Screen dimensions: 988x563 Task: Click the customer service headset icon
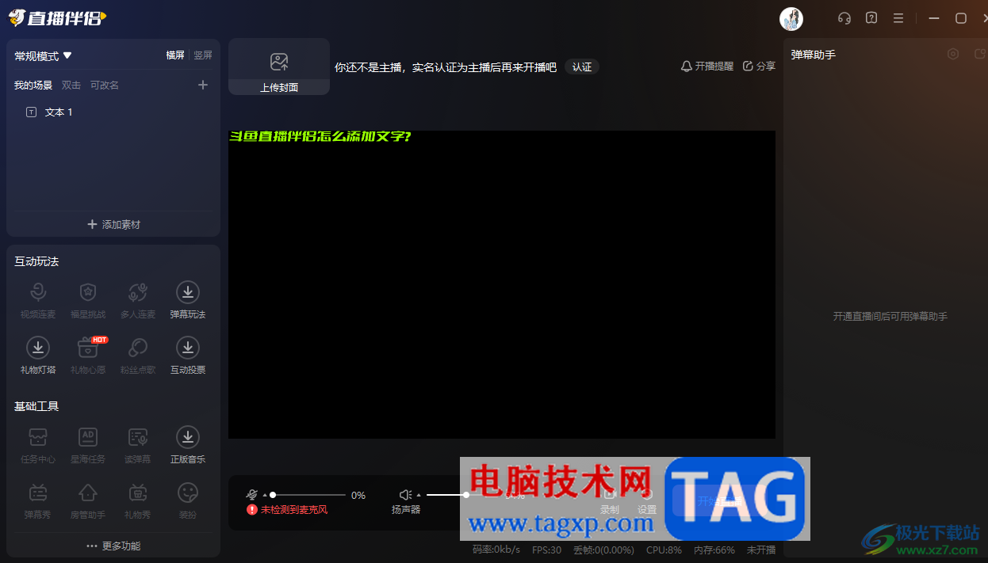pyautogui.click(x=844, y=18)
